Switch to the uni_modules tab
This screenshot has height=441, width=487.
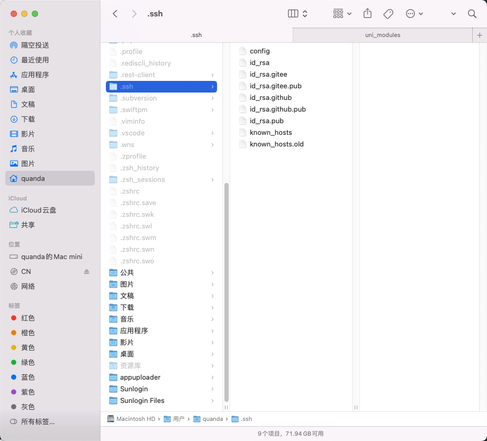(383, 35)
